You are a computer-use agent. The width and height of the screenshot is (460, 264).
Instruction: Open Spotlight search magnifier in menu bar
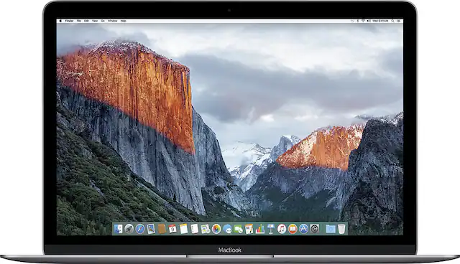392,21
